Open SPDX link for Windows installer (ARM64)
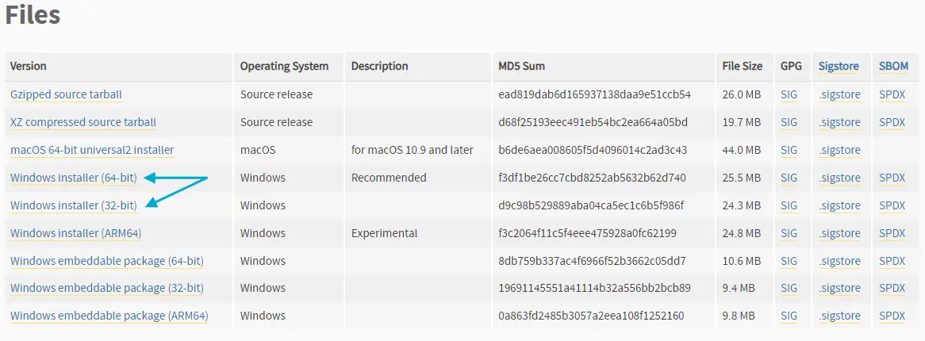This screenshot has height=341, width=925. point(892,233)
